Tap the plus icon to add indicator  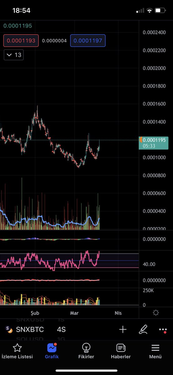pyautogui.click(x=123, y=329)
